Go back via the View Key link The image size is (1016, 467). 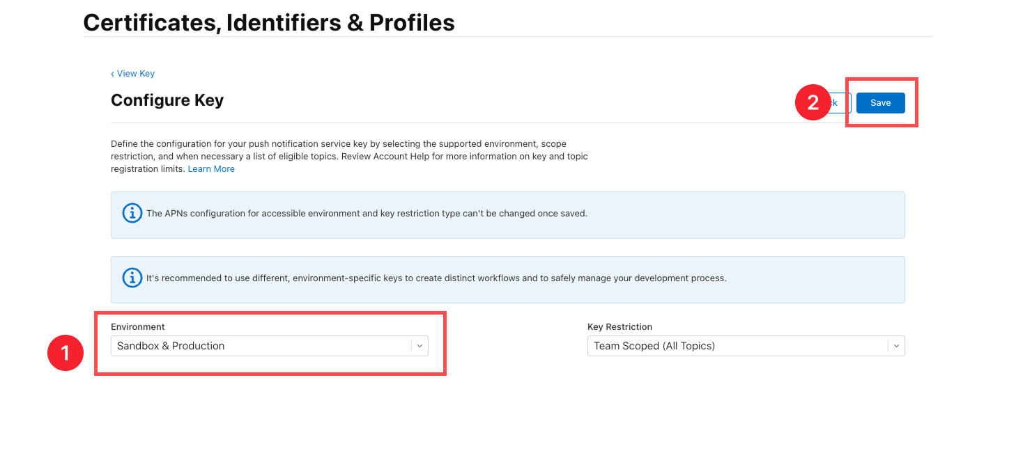(136, 74)
